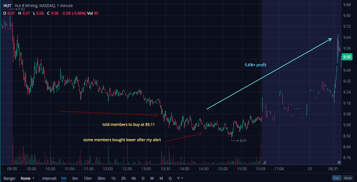This screenshot has height=182, width=357.
Task: Set interval to 4h
Action: 134,178
